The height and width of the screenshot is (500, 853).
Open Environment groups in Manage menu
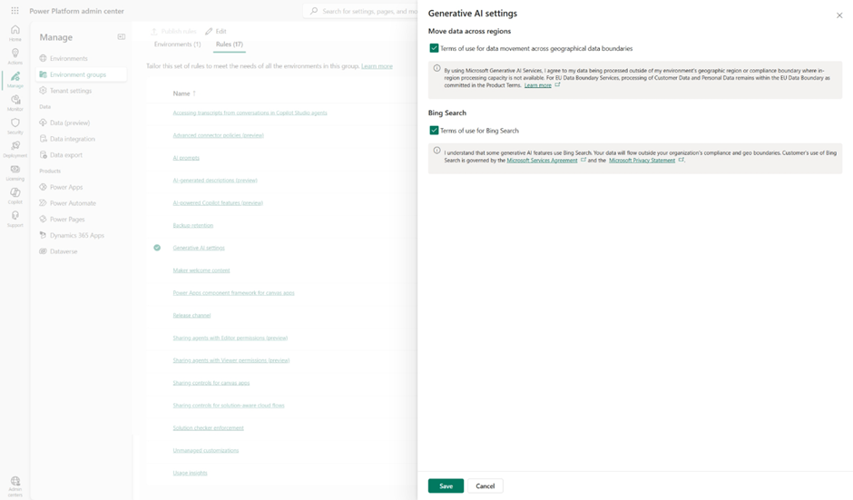tap(81, 74)
